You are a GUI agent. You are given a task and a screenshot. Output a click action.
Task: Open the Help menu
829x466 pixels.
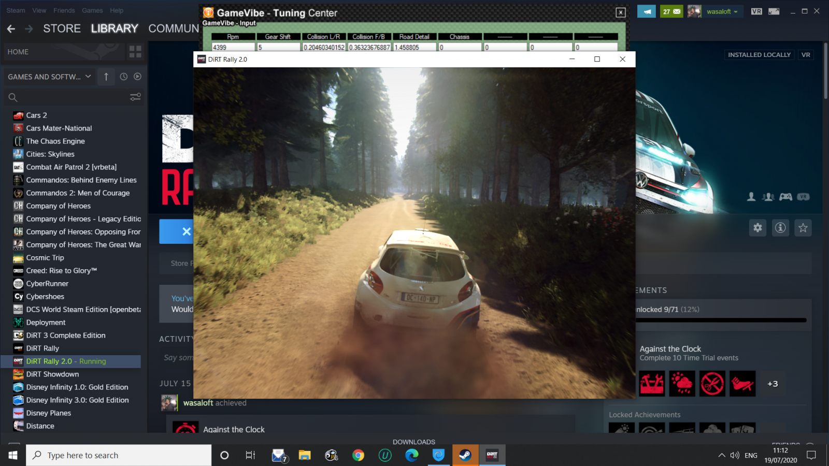click(117, 10)
